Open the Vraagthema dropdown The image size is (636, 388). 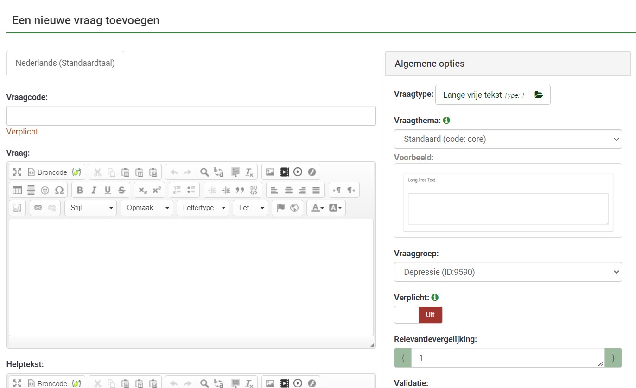click(508, 139)
